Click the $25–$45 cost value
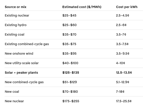The height and width of the screenshot is (110, 143). (x=69, y=16)
